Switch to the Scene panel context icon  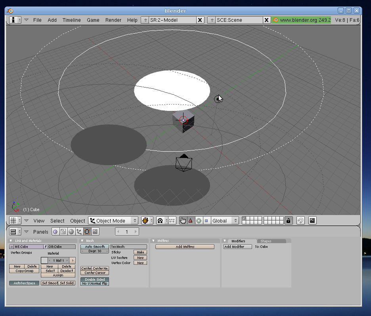click(96, 232)
